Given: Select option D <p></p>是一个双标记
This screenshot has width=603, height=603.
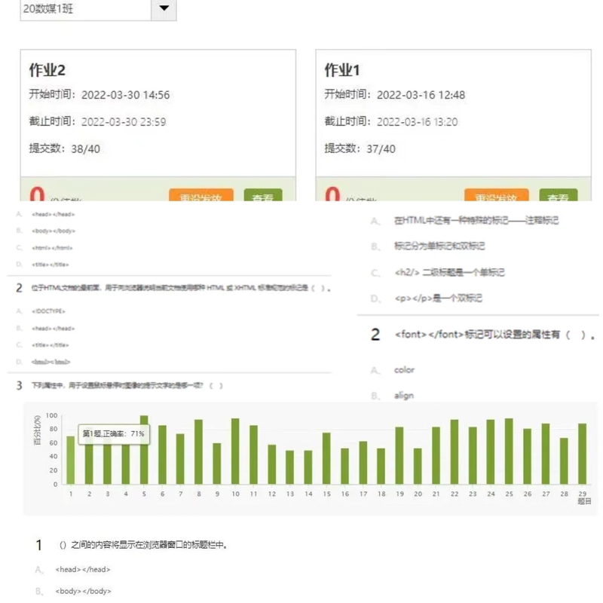Looking at the screenshot, I should [438, 298].
